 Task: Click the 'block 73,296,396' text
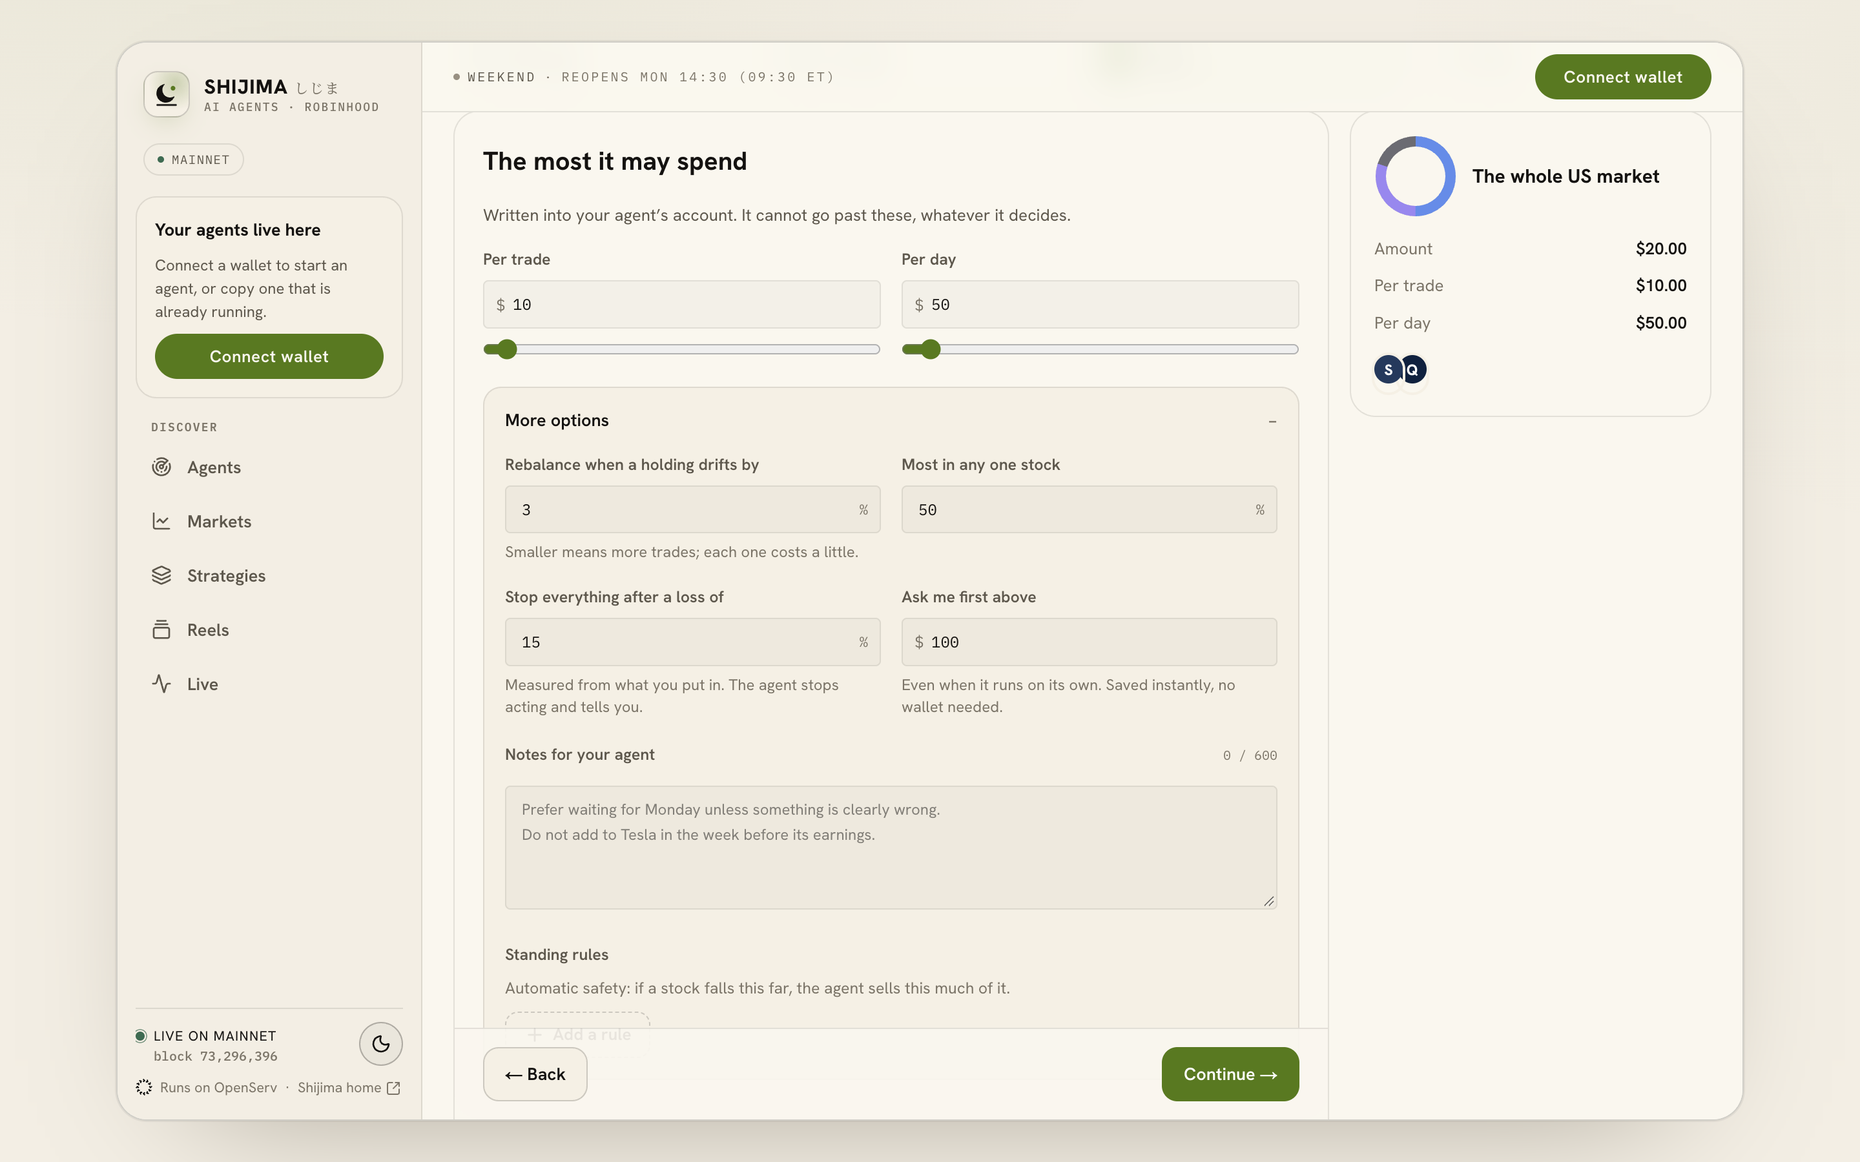pos(215,1056)
